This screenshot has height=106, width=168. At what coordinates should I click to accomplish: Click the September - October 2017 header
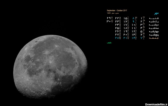tap(117, 11)
